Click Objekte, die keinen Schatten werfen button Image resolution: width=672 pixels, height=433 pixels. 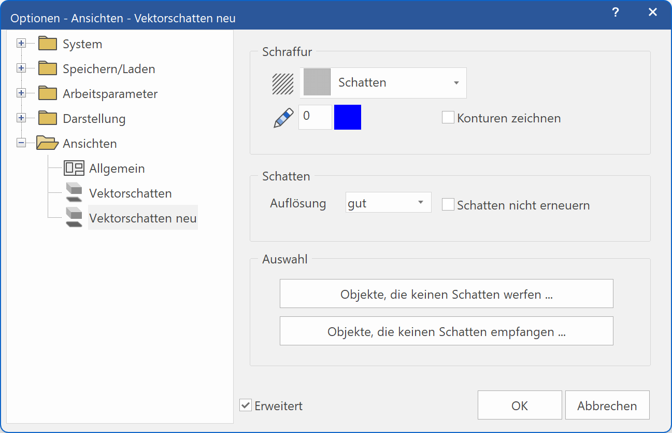[x=446, y=293]
